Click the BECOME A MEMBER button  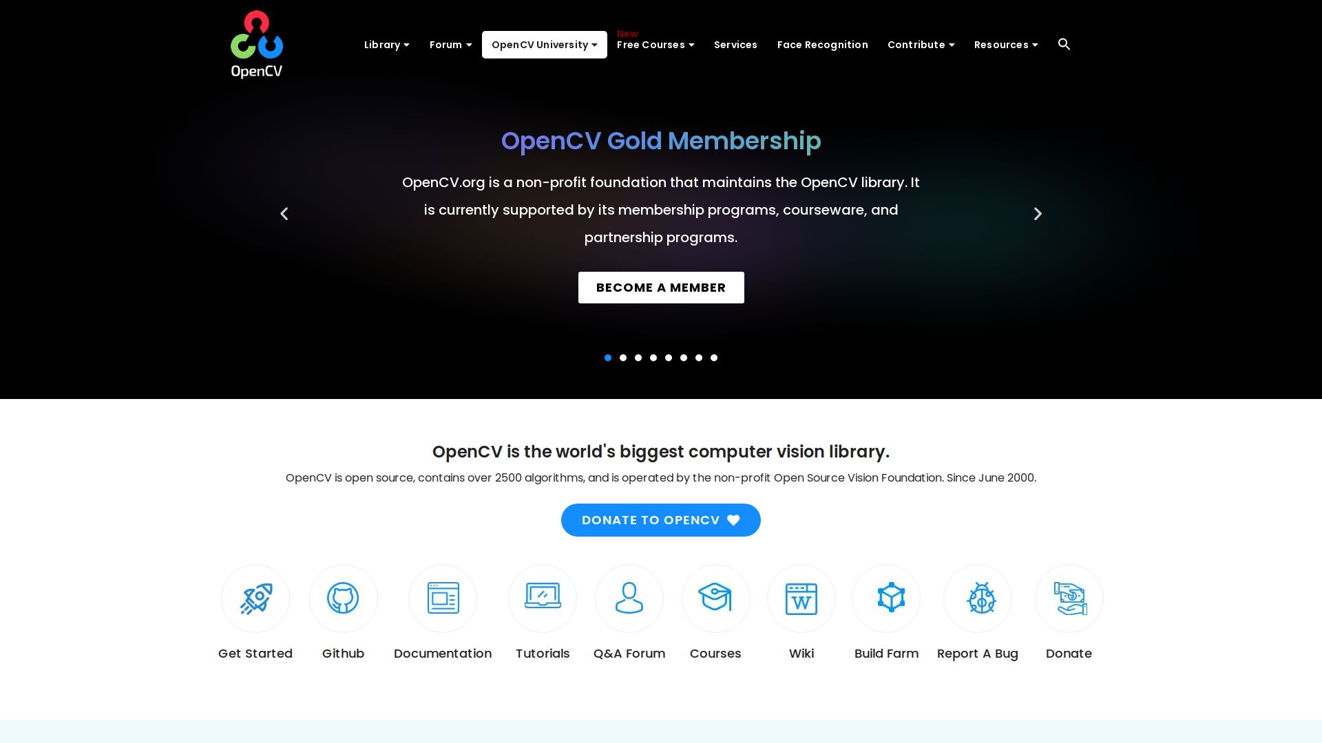[x=660, y=287]
